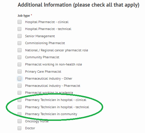
Task: Check National / Regional cancer pharmacist role
Action: tap(20, 50)
